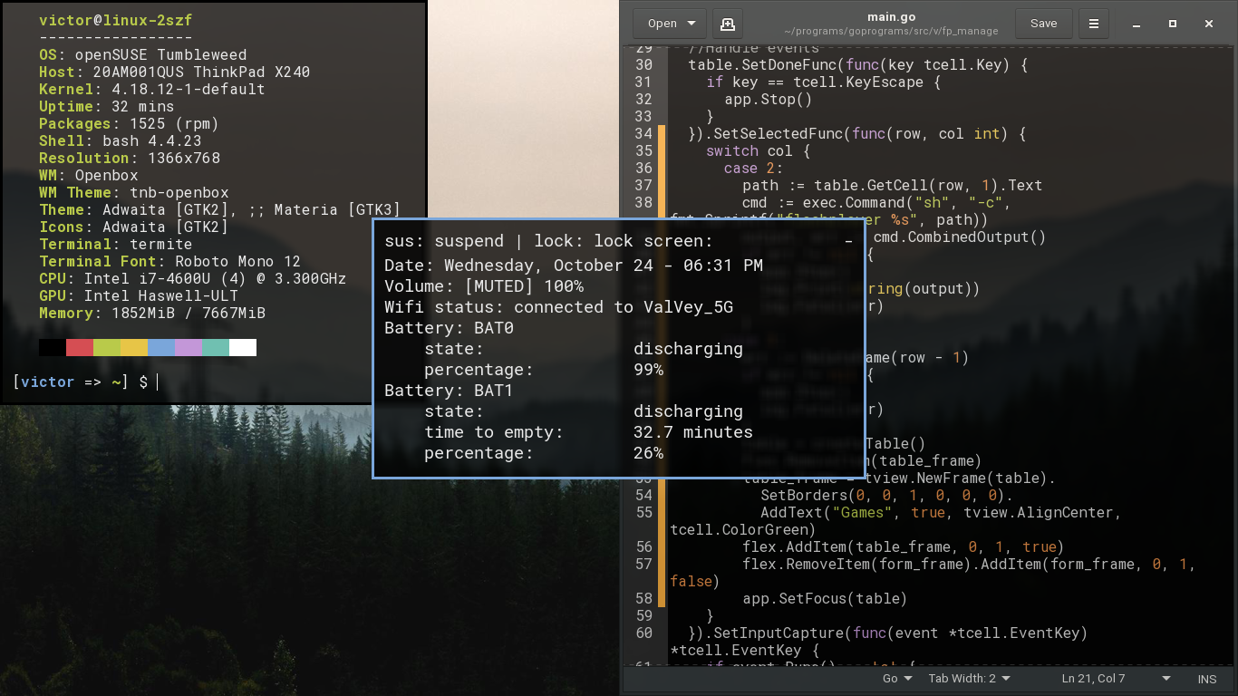
Task: Click the WM: Openbox line
Action: [89, 175]
